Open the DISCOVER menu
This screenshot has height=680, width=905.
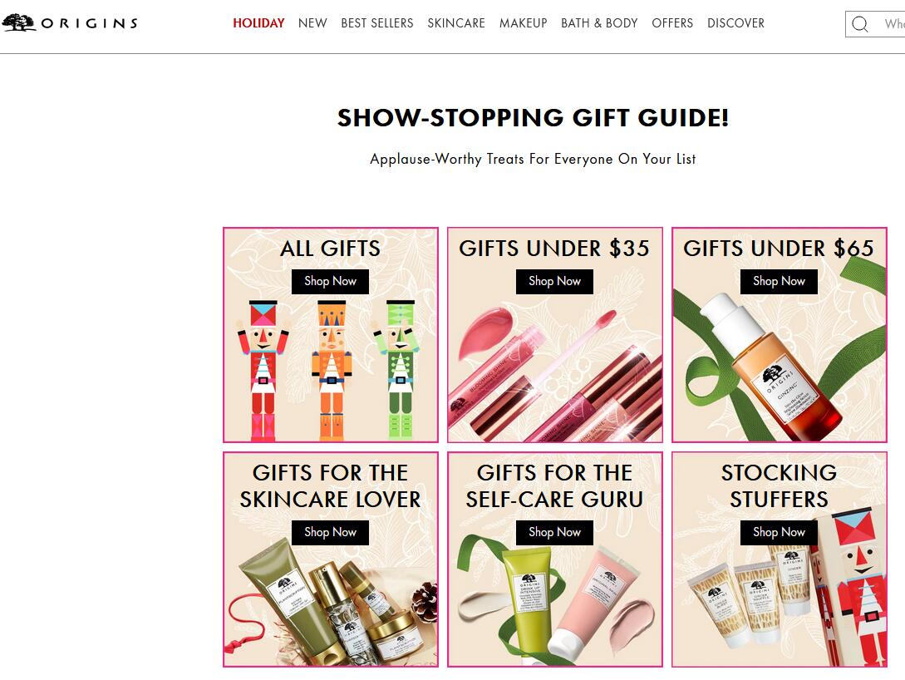click(x=736, y=23)
